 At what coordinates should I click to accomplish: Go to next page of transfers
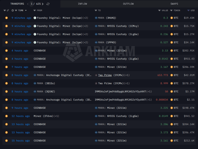click(x=42, y=4)
